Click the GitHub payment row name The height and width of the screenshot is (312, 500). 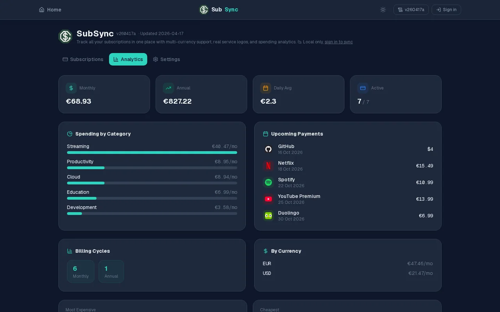point(286,146)
